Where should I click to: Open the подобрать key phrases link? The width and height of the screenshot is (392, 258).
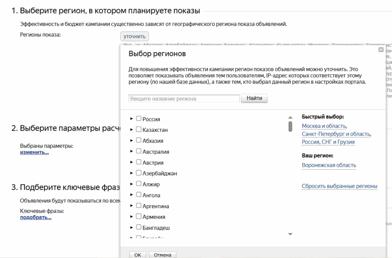(36, 217)
